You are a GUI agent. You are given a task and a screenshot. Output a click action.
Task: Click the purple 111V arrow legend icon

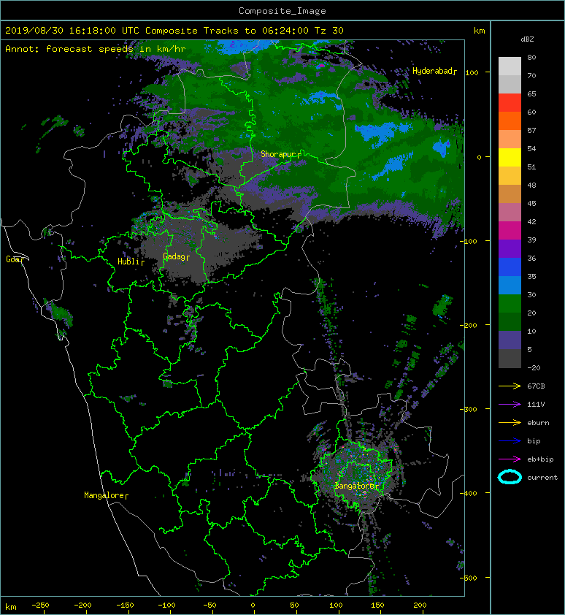[510, 405]
